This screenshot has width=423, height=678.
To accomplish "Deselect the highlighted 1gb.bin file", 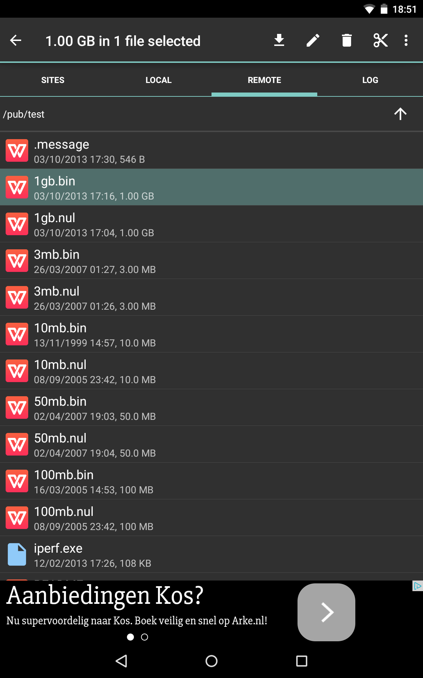I will pos(211,187).
